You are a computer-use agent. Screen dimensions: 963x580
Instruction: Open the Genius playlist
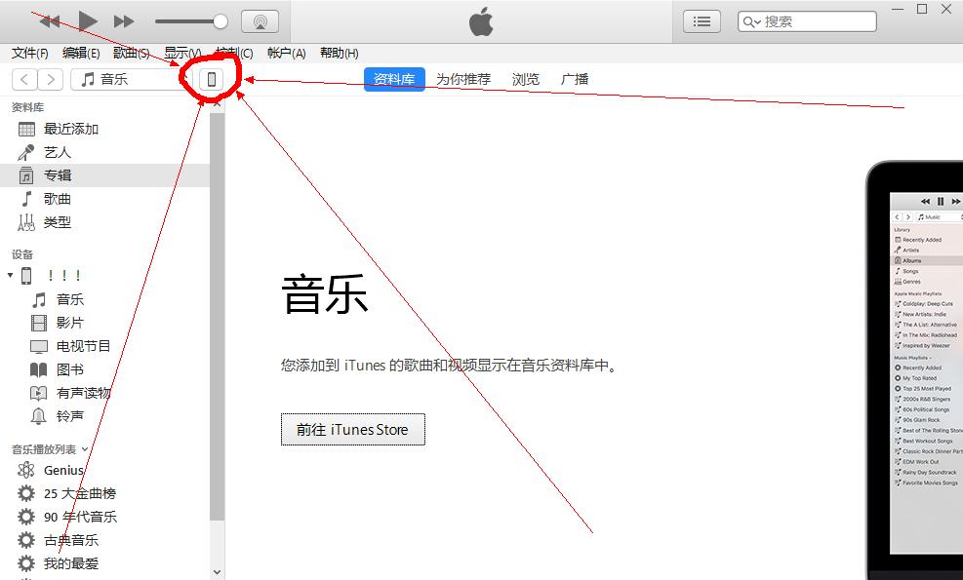point(61,469)
